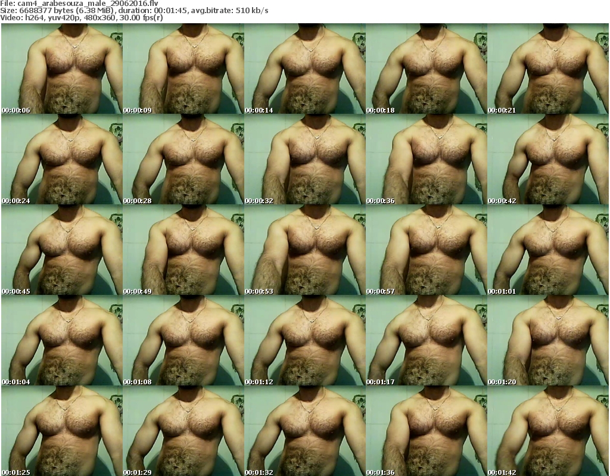Image resolution: width=610 pixels, height=476 pixels.
Task: Select the thumbnail timestamped 00:00:18
Action: pyautogui.click(x=426, y=69)
